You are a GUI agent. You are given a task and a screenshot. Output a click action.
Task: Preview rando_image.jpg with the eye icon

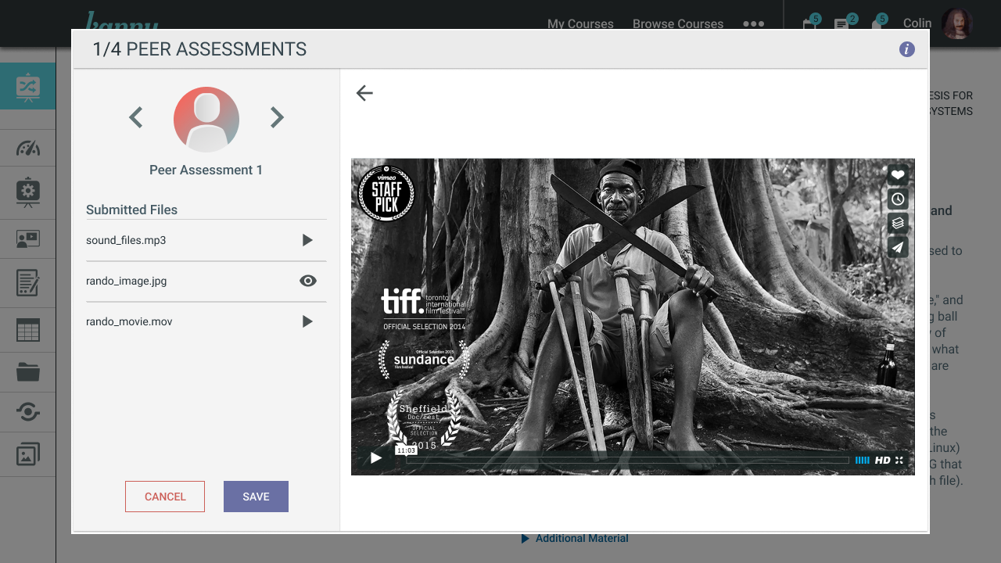pyautogui.click(x=308, y=281)
